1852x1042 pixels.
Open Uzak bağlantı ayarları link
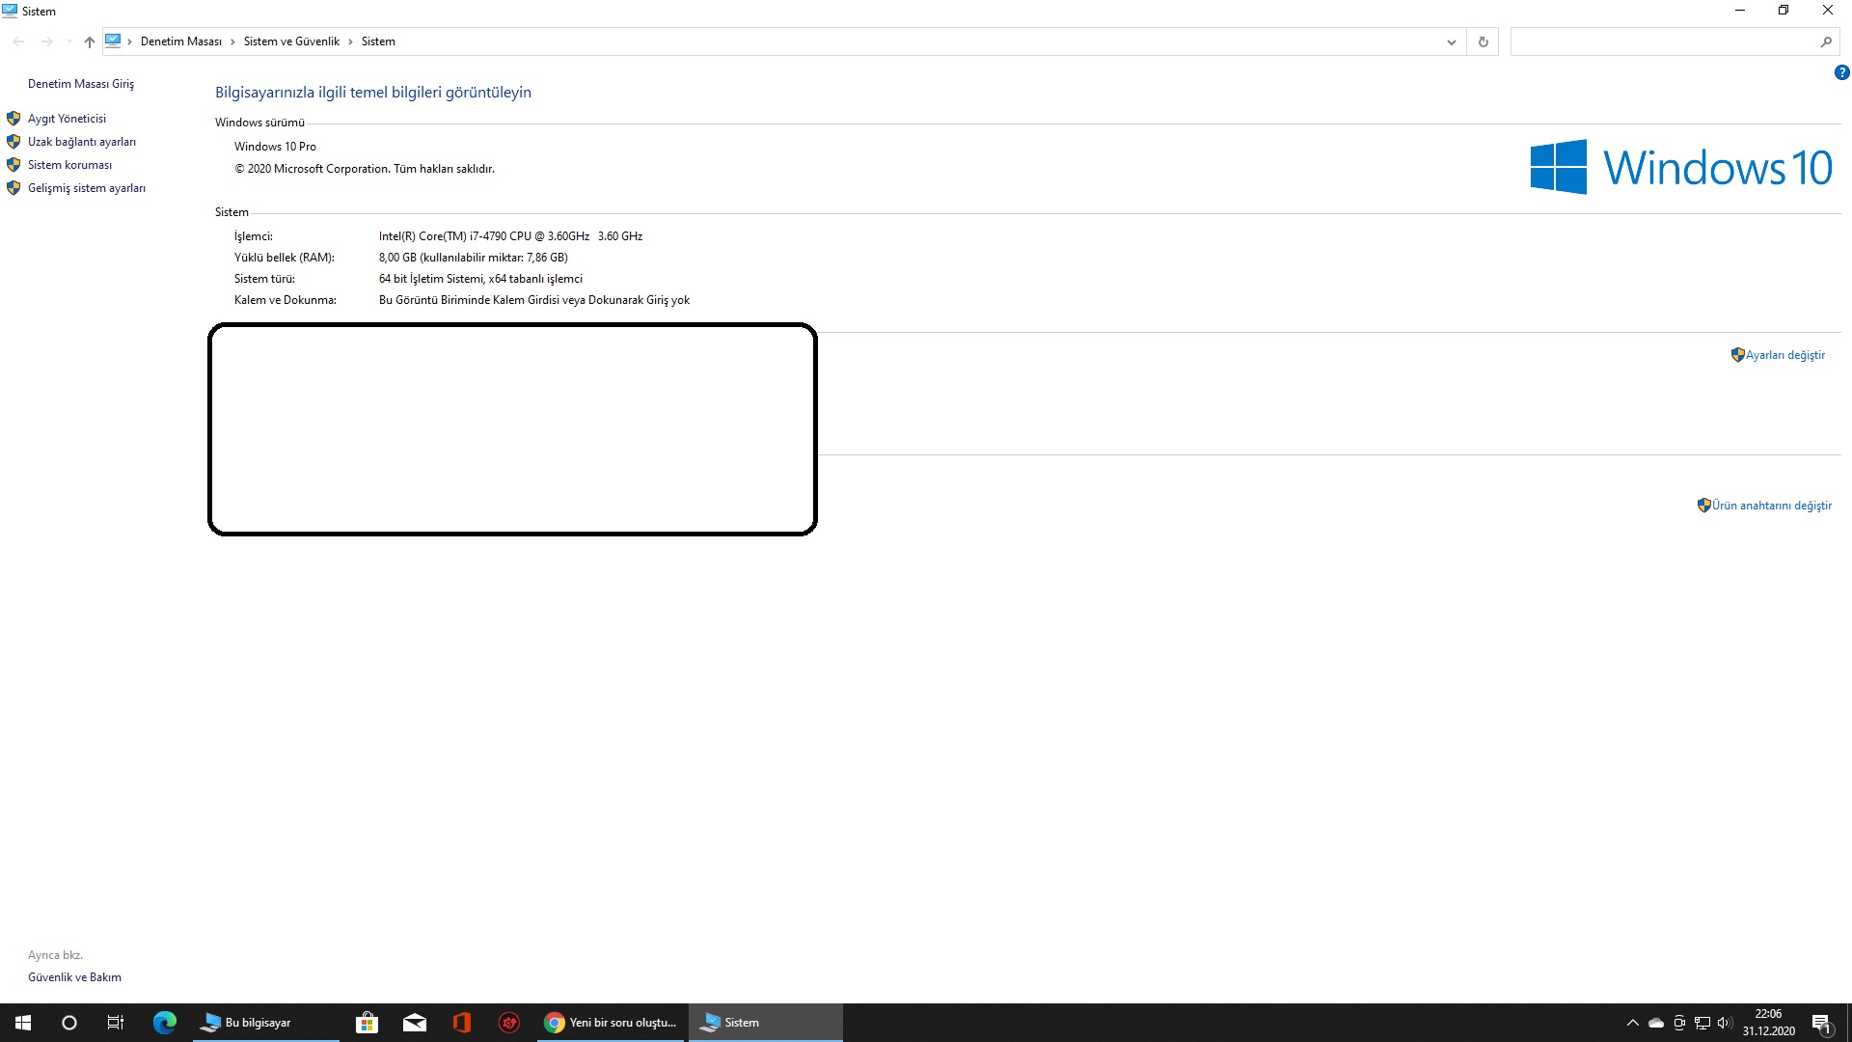click(82, 142)
